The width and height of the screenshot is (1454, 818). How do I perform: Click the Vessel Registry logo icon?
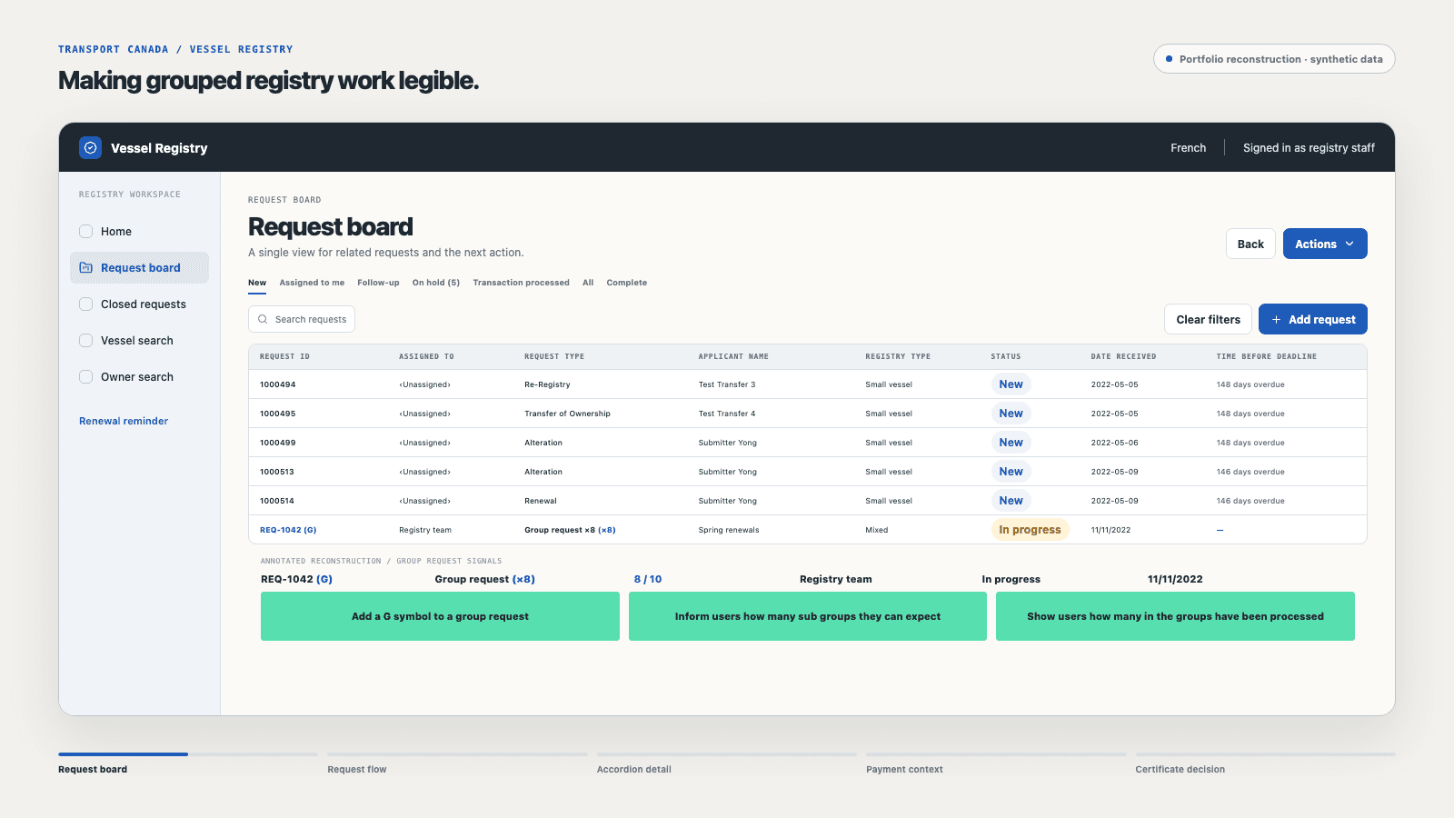point(90,147)
